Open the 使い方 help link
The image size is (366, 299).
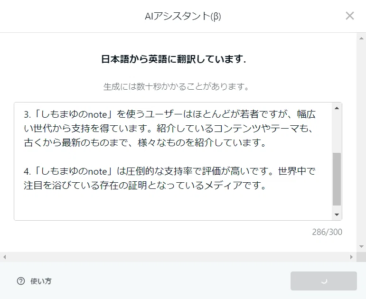pyautogui.click(x=41, y=281)
